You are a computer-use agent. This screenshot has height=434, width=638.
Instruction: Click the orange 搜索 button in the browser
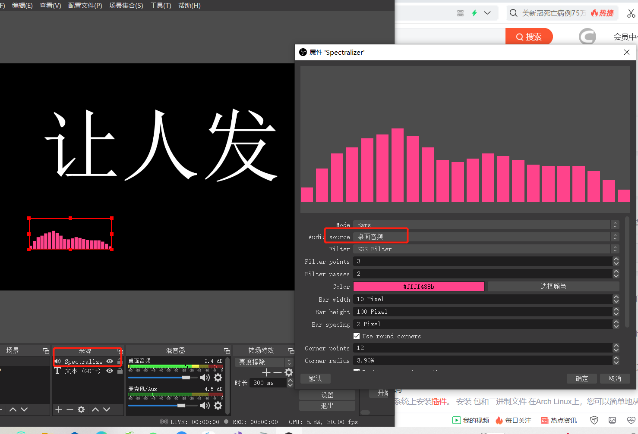pos(529,37)
